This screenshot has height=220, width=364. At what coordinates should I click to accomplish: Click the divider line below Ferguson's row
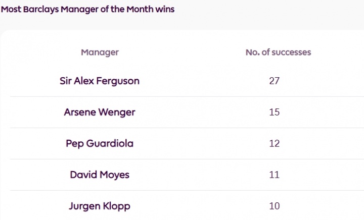(182, 96)
